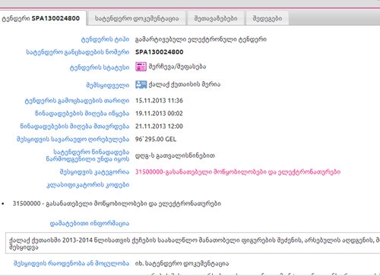Viewport: 380px width, 276px height.
Task: Click the estimated value 96`295.00 GEL
Action: (156, 140)
